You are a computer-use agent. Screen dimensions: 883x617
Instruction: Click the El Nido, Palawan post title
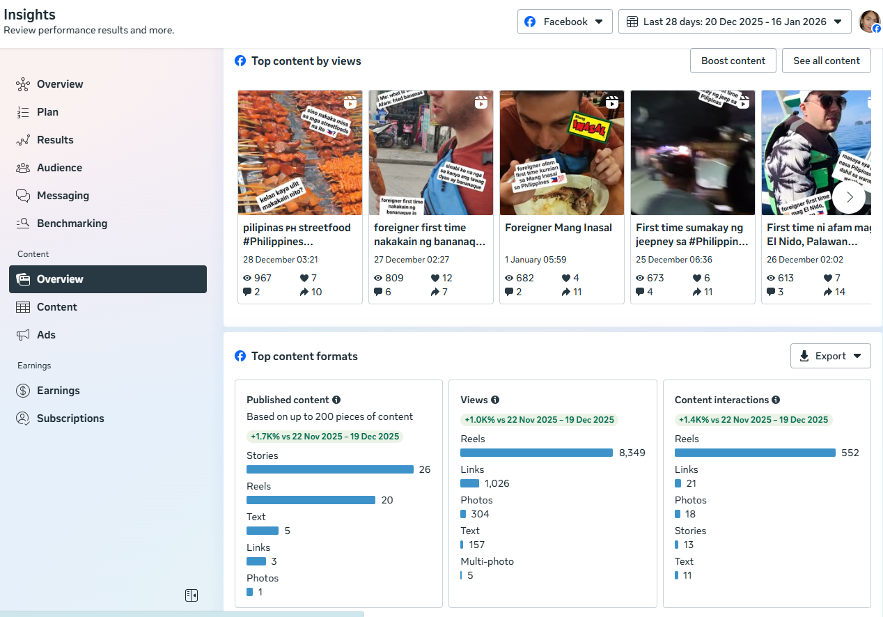click(819, 235)
